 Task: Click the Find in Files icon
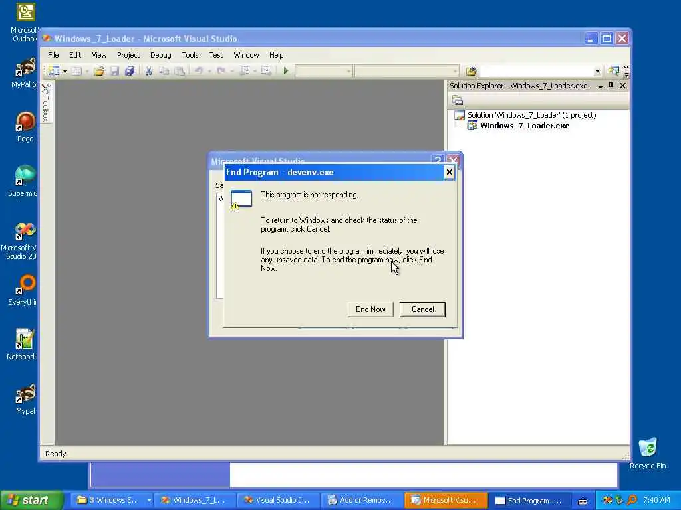point(471,71)
